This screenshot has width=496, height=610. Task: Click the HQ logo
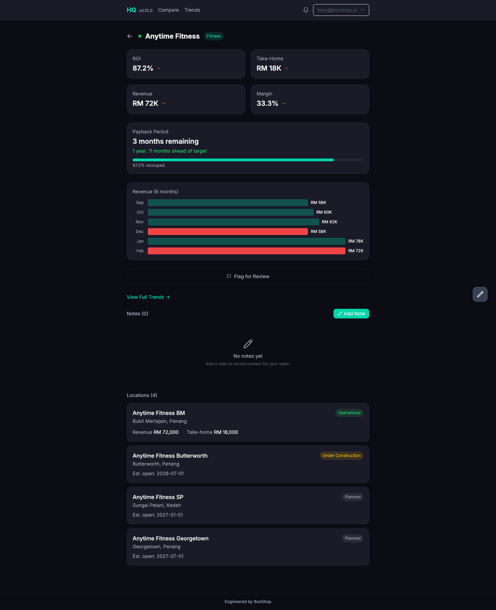pos(131,10)
